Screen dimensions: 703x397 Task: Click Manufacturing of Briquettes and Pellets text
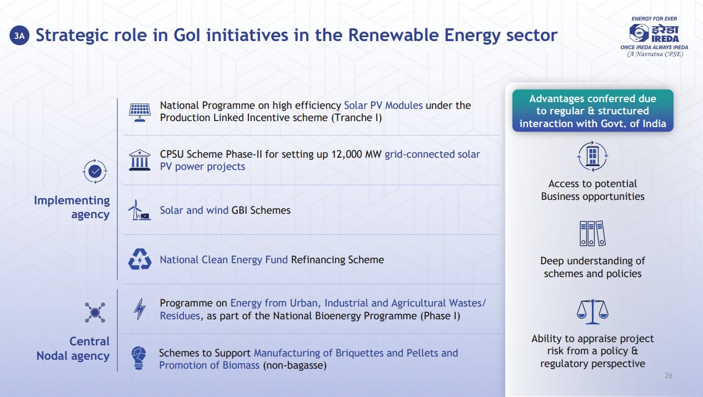pos(308,359)
